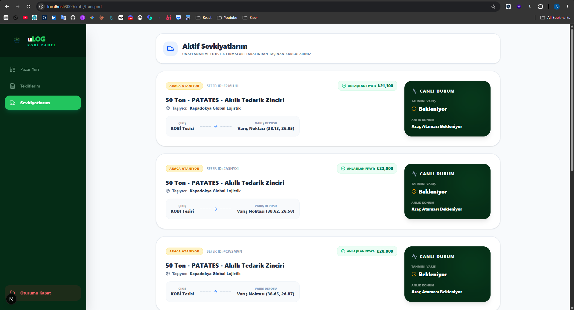View site information for localhost
Image resolution: width=574 pixels, height=310 pixels.
[41, 7]
